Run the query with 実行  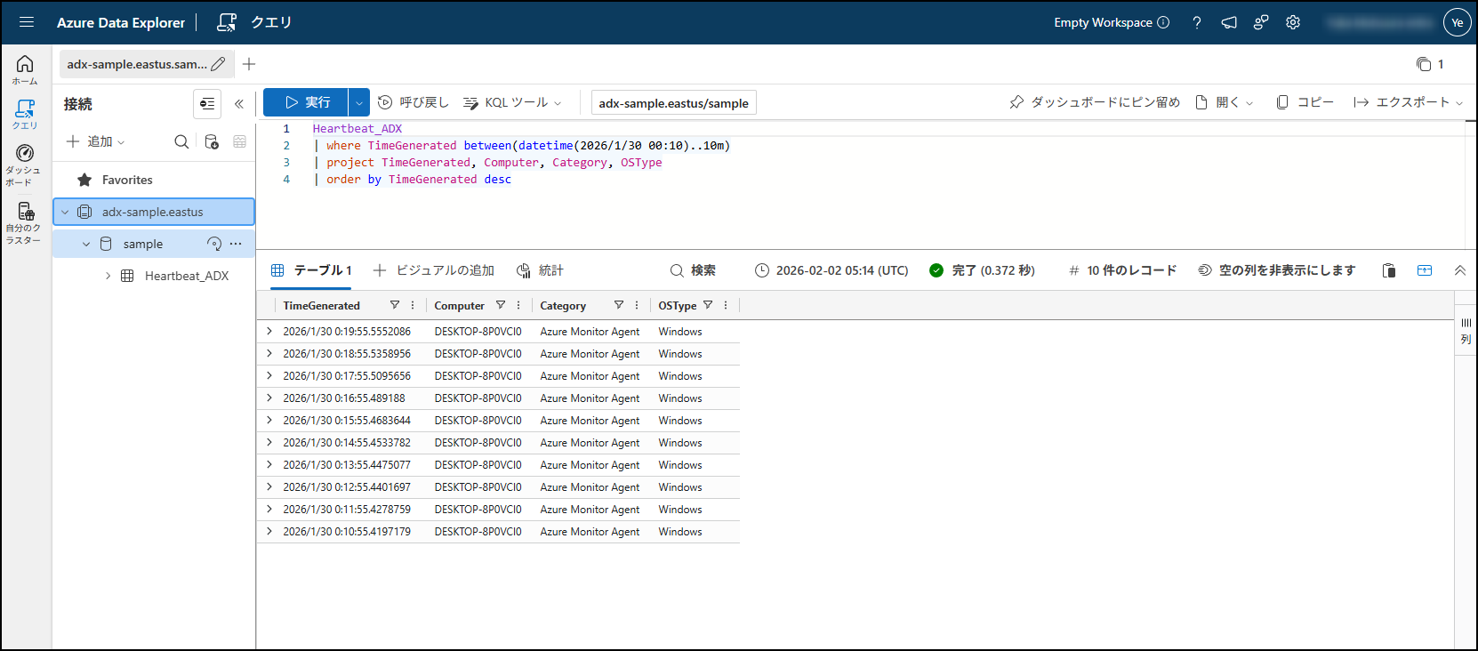tap(306, 102)
